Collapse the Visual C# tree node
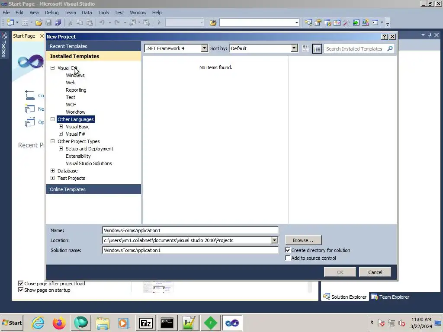Image resolution: width=443 pixels, height=332 pixels. click(x=52, y=68)
